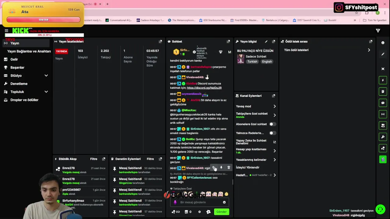Edit stream info with the pencil icon
This screenshot has width=390, height=219.
[266, 41]
